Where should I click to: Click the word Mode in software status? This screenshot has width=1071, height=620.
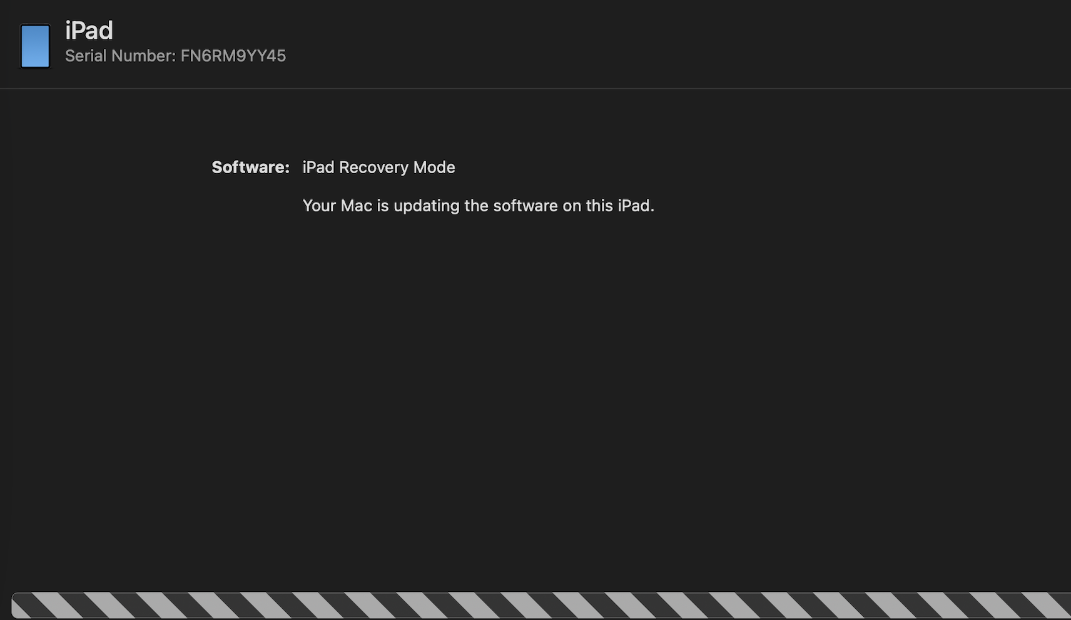434,167
